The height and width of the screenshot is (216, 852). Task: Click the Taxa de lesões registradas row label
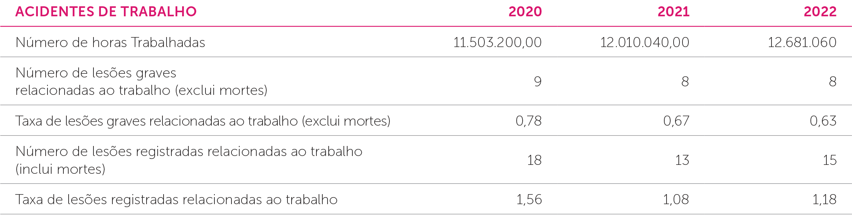point(176,200)
